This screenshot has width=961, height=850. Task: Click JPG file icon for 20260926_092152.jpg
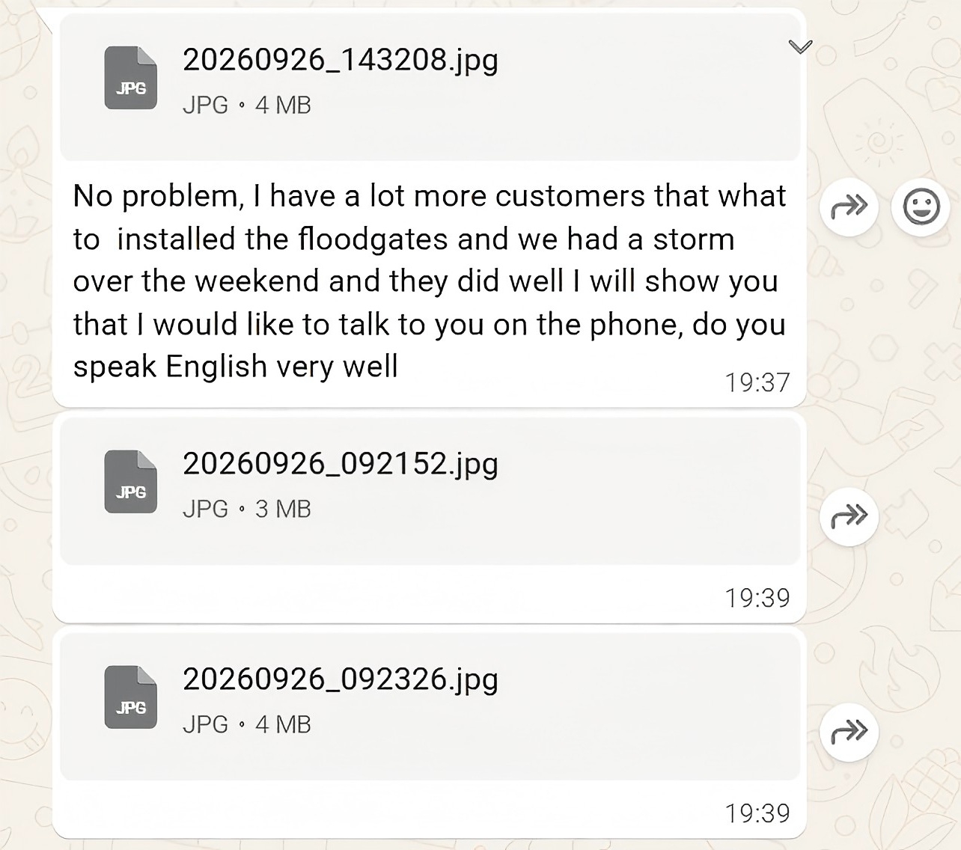pyautogui.click(x=131, y=482)
